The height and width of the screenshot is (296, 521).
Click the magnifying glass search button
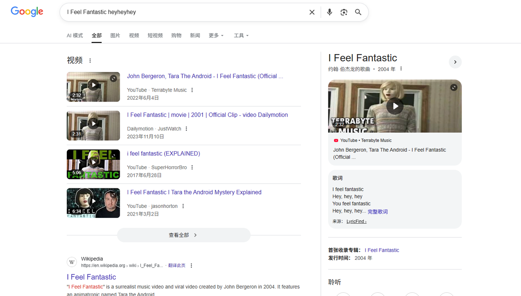pyautogui.click(x=358, y=12)
